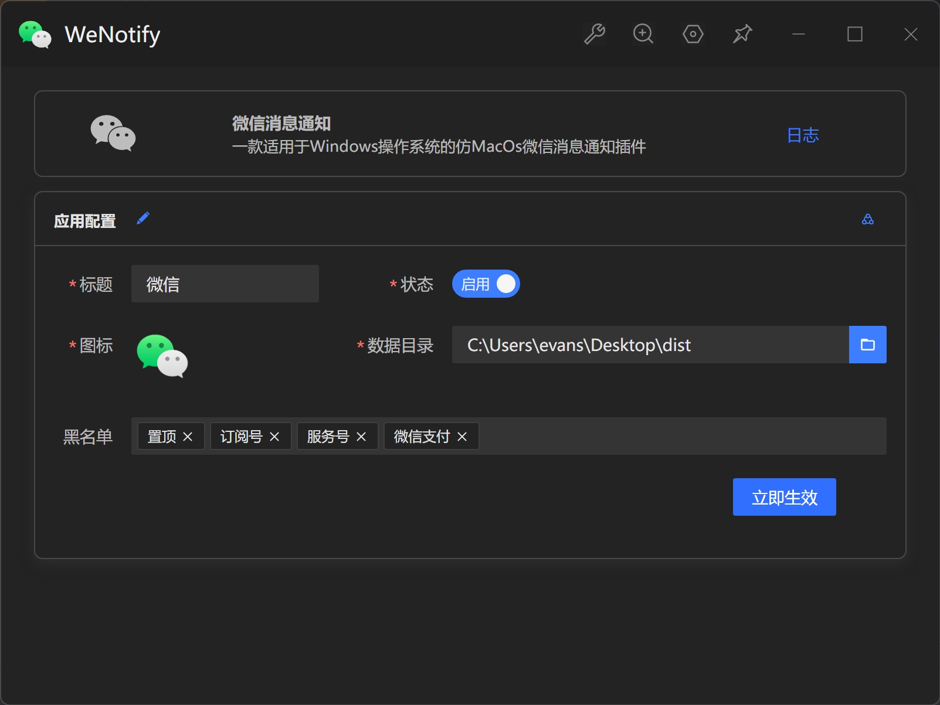Image resolution: width=940 pixels, height=705 pixels.
Task: Open the hexagon settings icon
Action: click(693, 34)
